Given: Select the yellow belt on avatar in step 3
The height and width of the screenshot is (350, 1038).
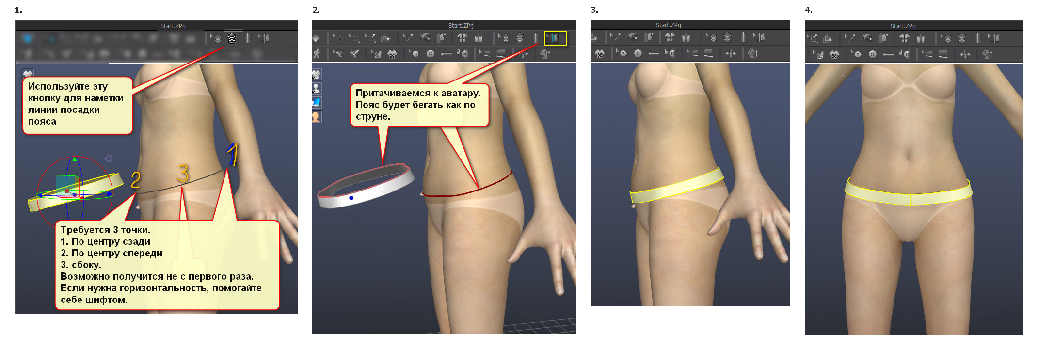Looking at the screenshot, I should pos(677,185).
